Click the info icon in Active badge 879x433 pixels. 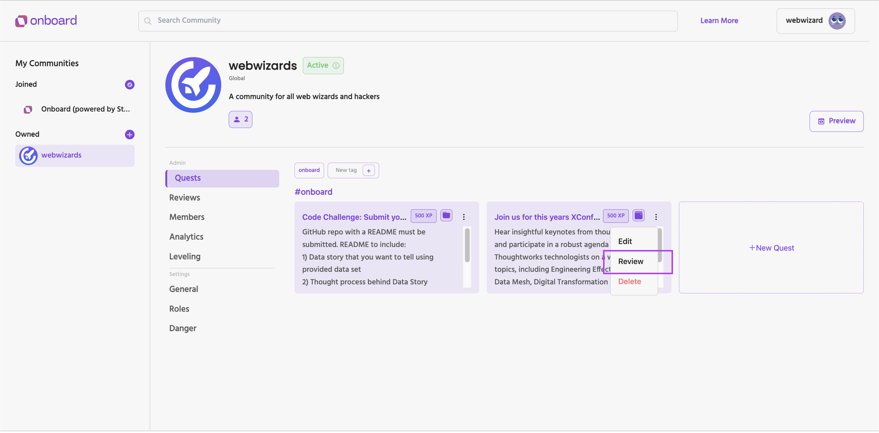(336, 66)
